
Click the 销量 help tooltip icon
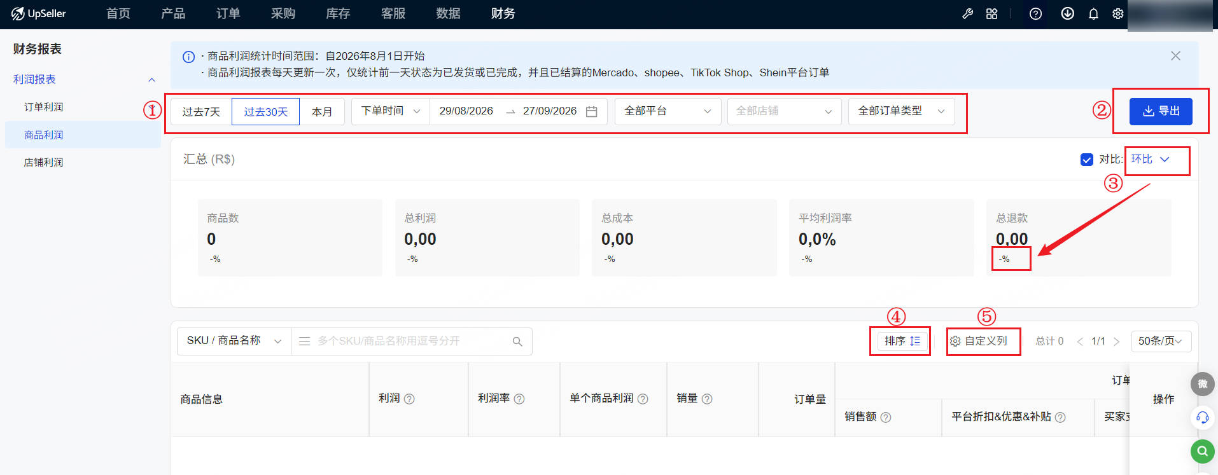point(707,399)
